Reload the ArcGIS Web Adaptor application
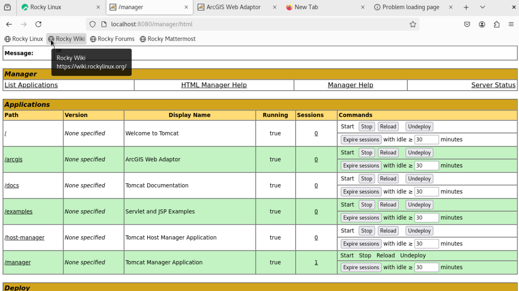 388,153
